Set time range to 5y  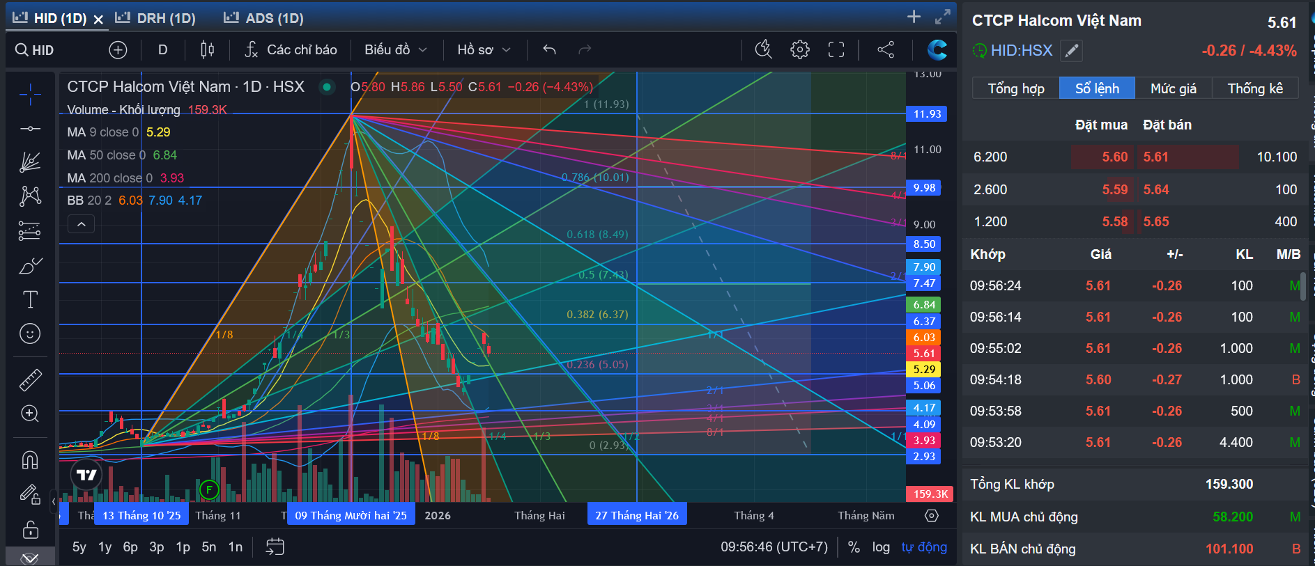tap(79, 547)
